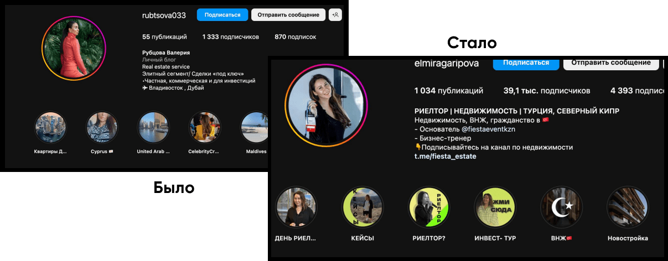Screen dimensions: 668x261
Task: Open the РИЕЛТОР? story highlight
Action: pos(428,207)
